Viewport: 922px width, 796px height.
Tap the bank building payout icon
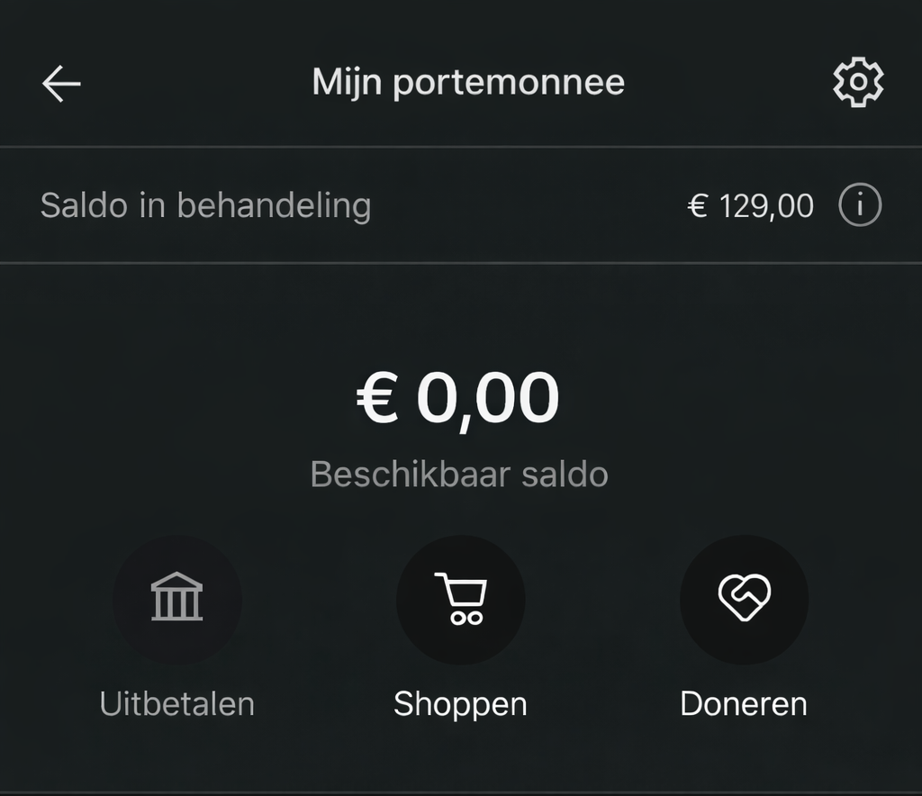coord(177,599)
